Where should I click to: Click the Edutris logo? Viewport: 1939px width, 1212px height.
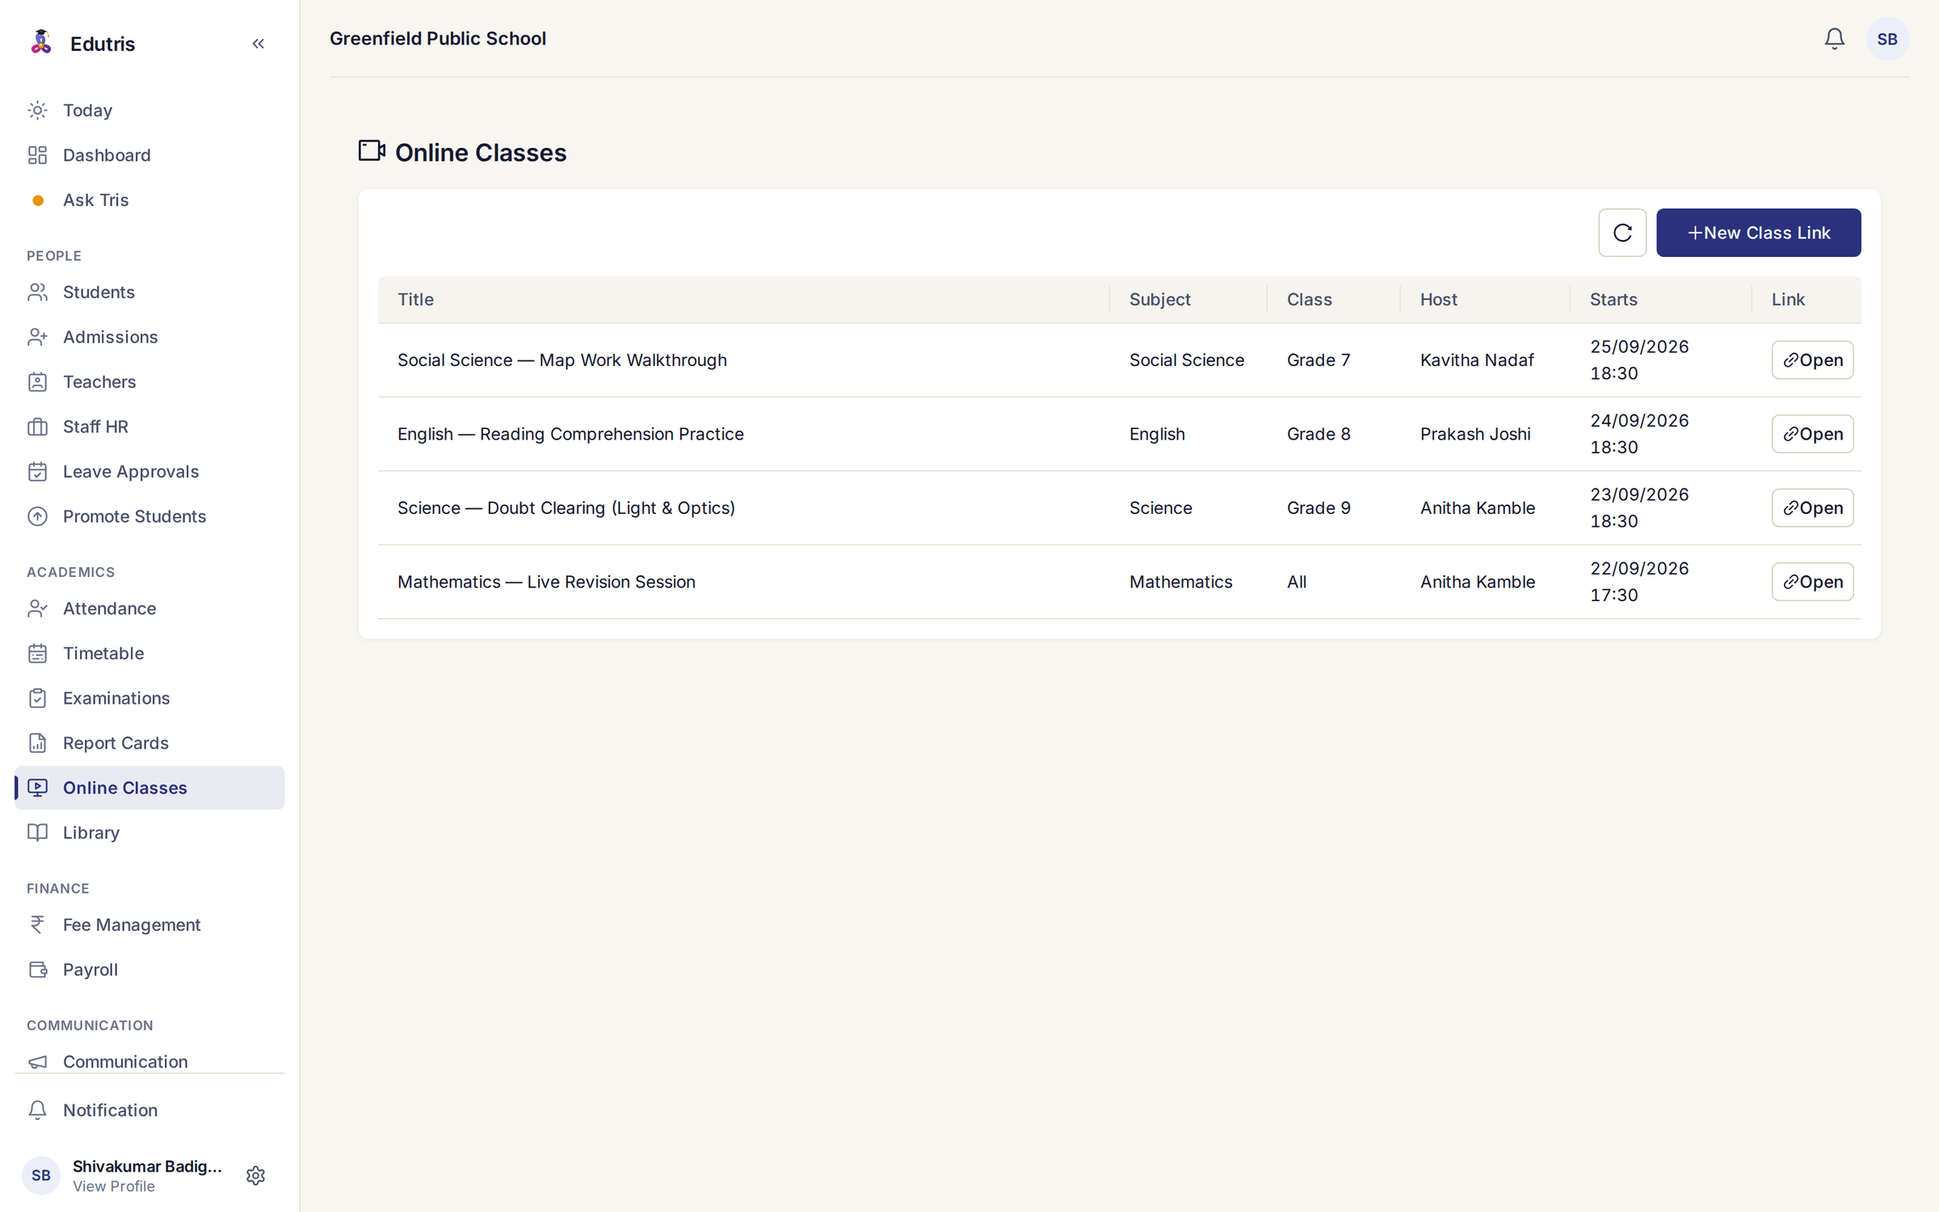coord(41,43)
